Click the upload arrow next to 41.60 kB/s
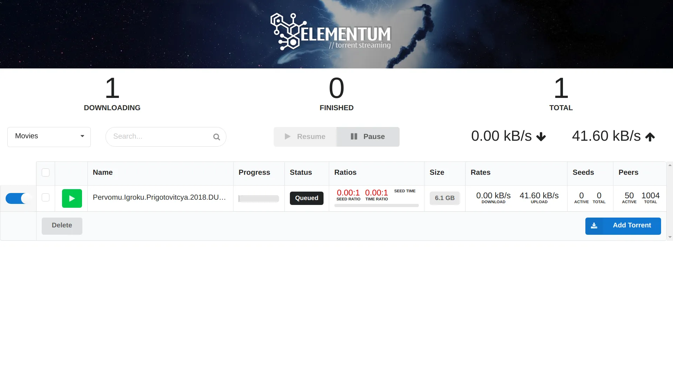673x379 pixels. pyautogui.click(x=650, y=137)
